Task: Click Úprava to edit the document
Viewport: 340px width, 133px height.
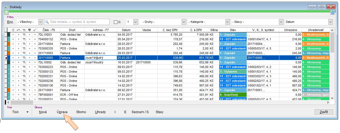Action: [62, 112]
